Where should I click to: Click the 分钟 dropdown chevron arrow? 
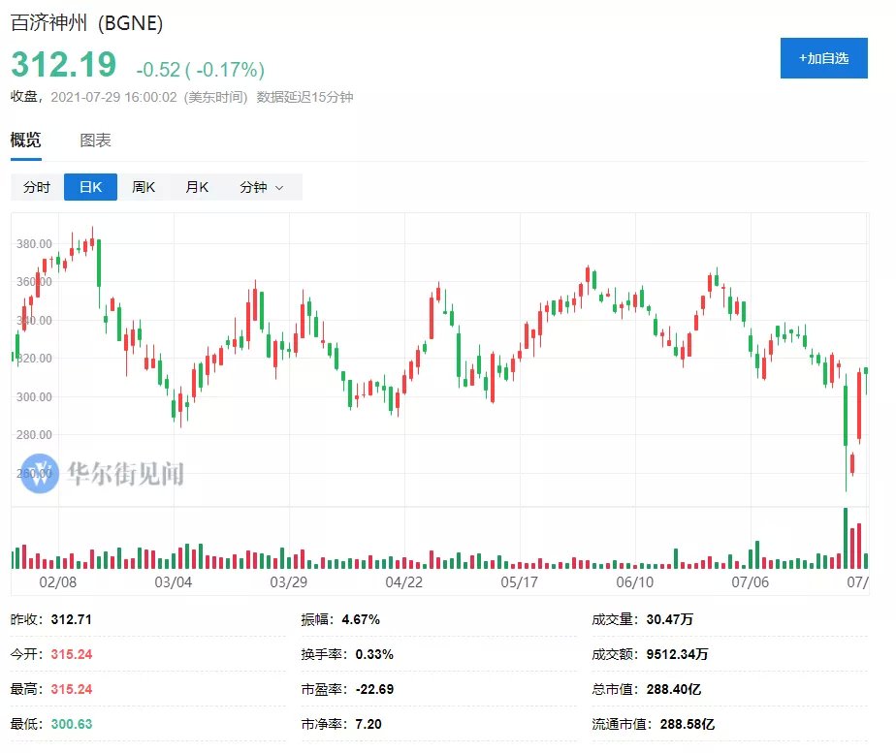tap(279, 188)
